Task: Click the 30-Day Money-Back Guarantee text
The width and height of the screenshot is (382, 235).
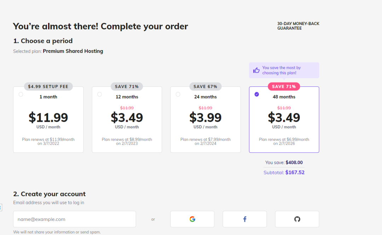Action: click(298, 26)
